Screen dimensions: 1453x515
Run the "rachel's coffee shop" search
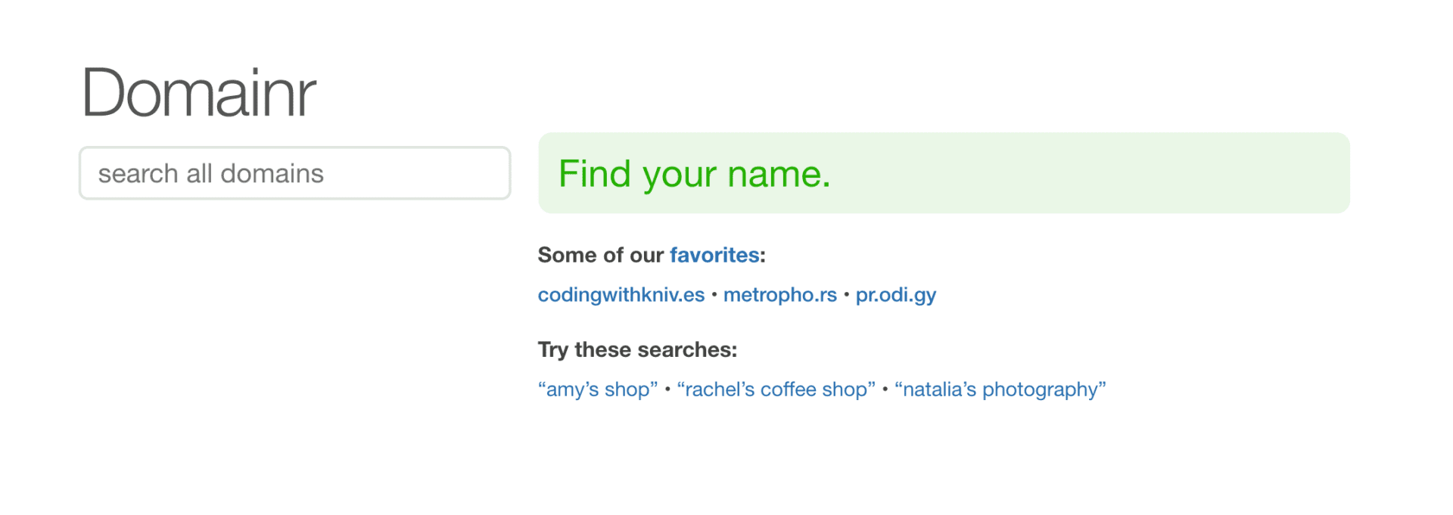(776, 389)
